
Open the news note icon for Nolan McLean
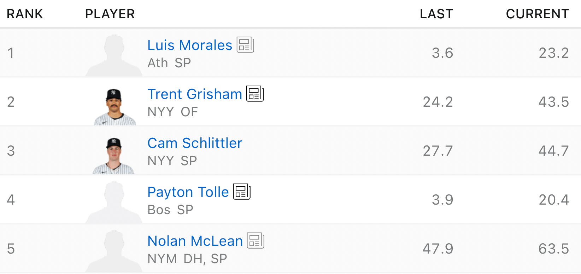[256, 241]
